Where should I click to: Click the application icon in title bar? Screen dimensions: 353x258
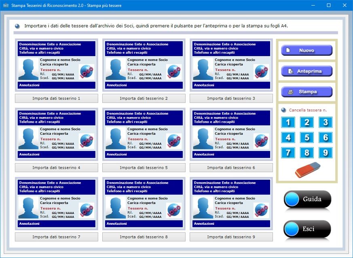pyautogui.click(x=6, y=5)
